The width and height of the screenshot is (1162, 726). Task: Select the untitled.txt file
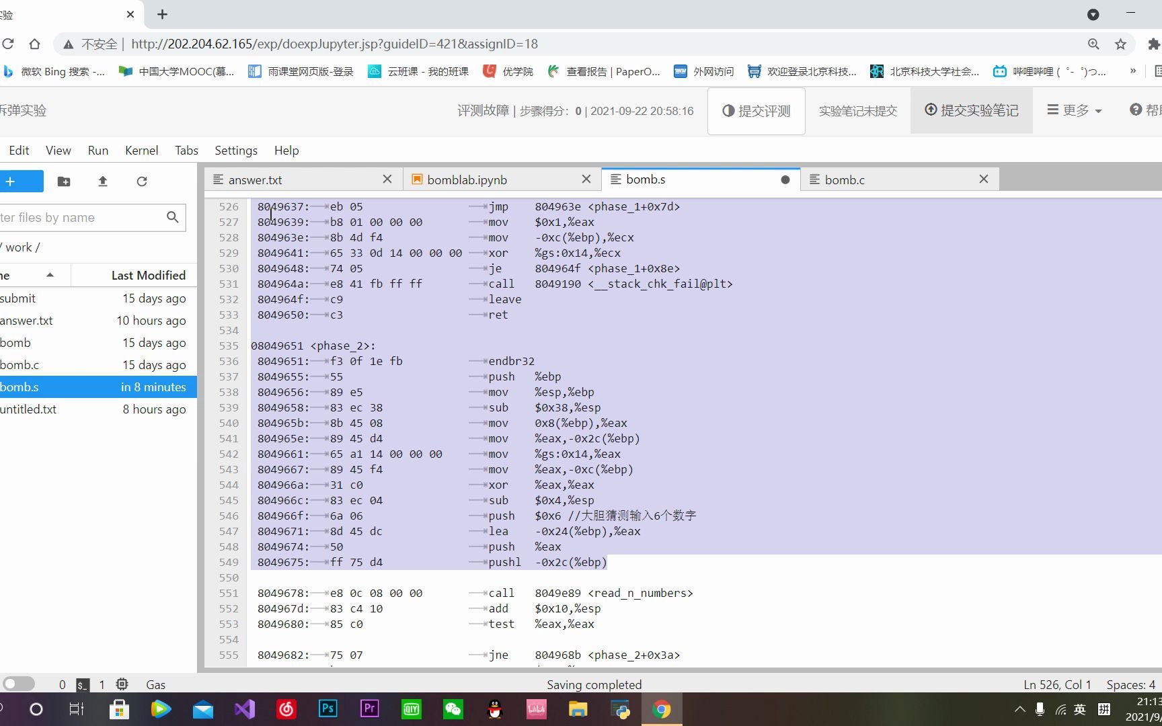[x=98, y=409]
